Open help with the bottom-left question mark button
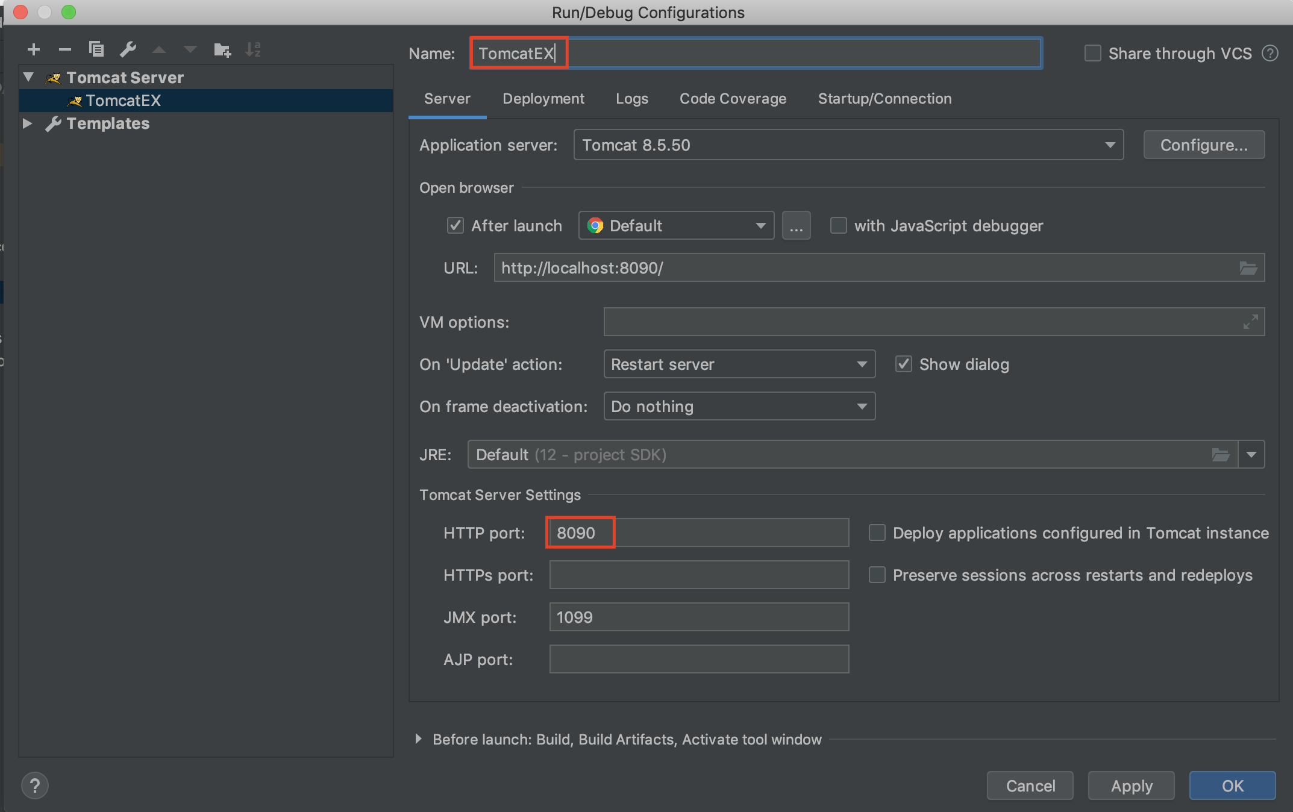 [35, 785]
